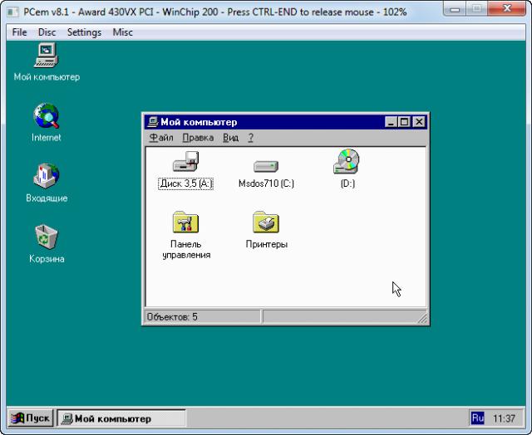The image size is (532, 435).
Task: Open the Файл menu in Мой компьютер
Action: [161, 138]
